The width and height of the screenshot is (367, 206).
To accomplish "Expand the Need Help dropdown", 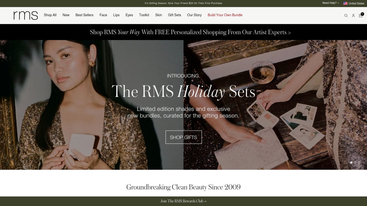I will pyautogui.click(x=331, y=3).
